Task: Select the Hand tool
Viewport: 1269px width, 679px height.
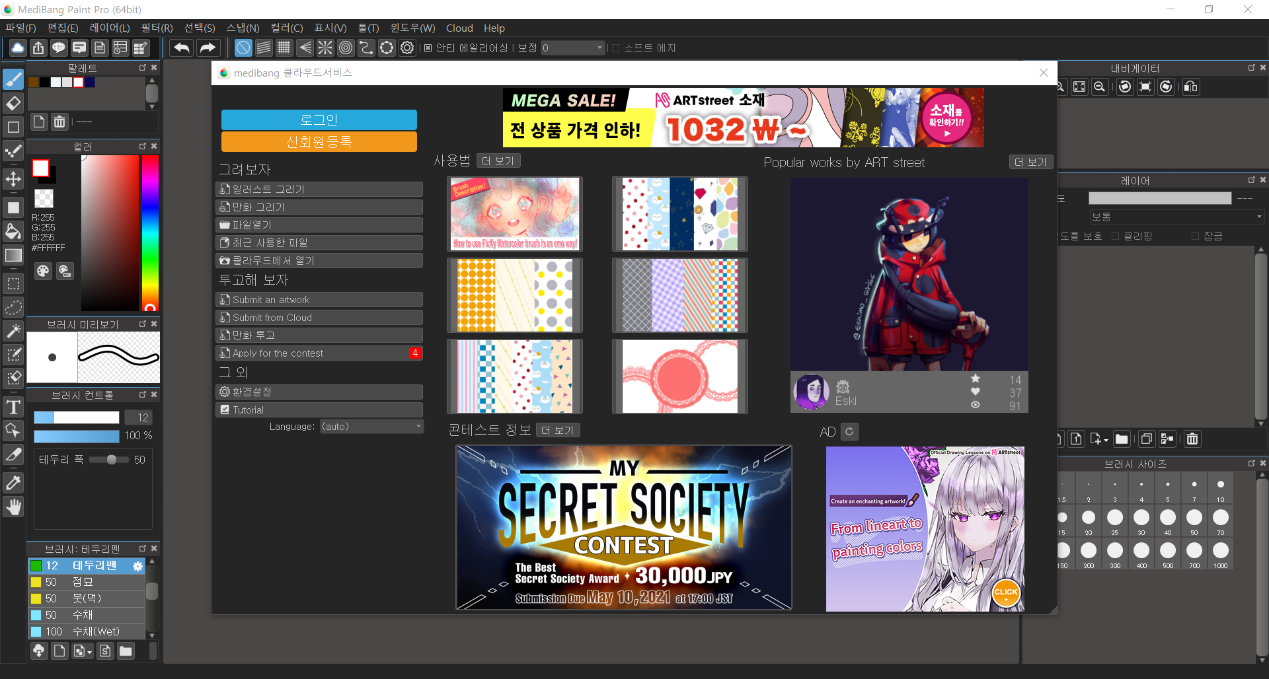Action: [x=13, y=507]
